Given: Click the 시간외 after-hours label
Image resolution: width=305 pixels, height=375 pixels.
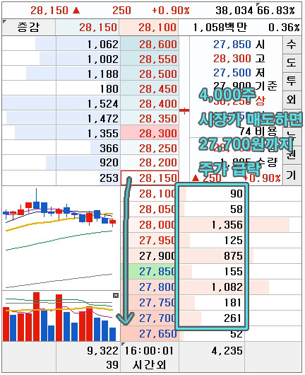Looking at the screenshot, I should [149, 365].
